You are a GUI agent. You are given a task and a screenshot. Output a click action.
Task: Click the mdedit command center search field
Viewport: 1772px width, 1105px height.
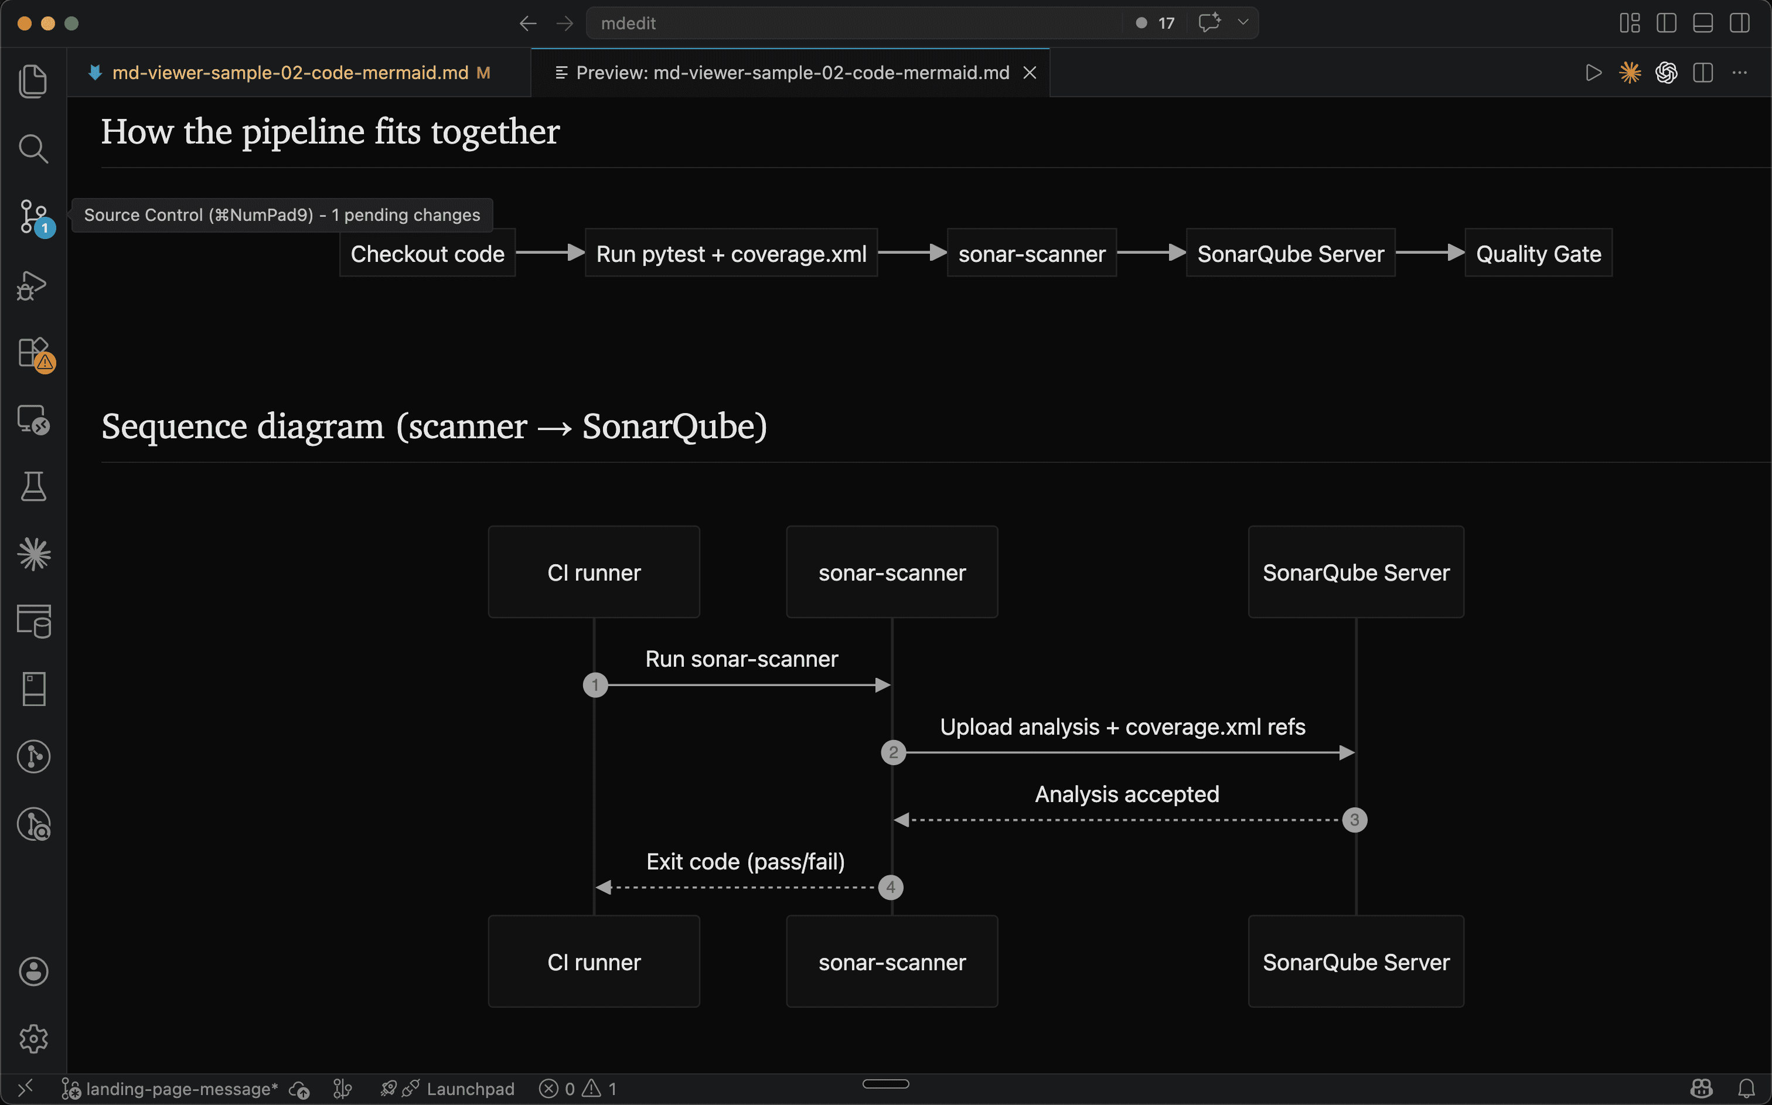click(855, 23)
